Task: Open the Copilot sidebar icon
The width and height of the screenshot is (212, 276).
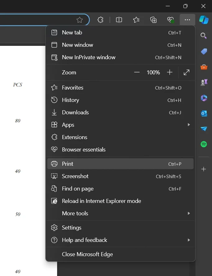Action: (204, 20)
